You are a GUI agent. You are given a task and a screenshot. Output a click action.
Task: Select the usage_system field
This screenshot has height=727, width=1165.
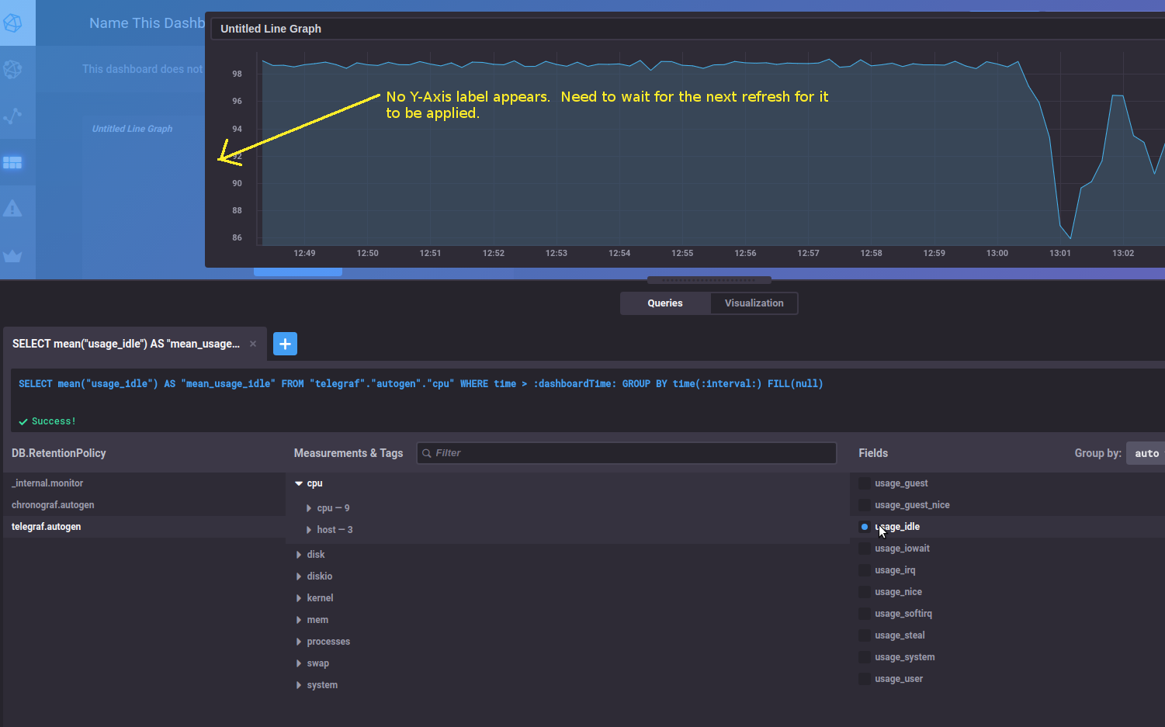click(x=904, y=656)
